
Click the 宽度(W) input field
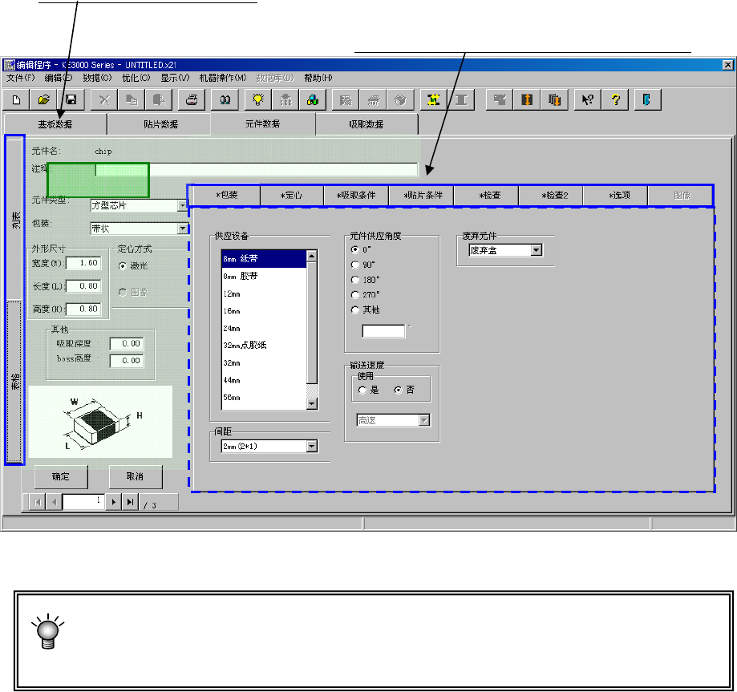click(83, 263)
